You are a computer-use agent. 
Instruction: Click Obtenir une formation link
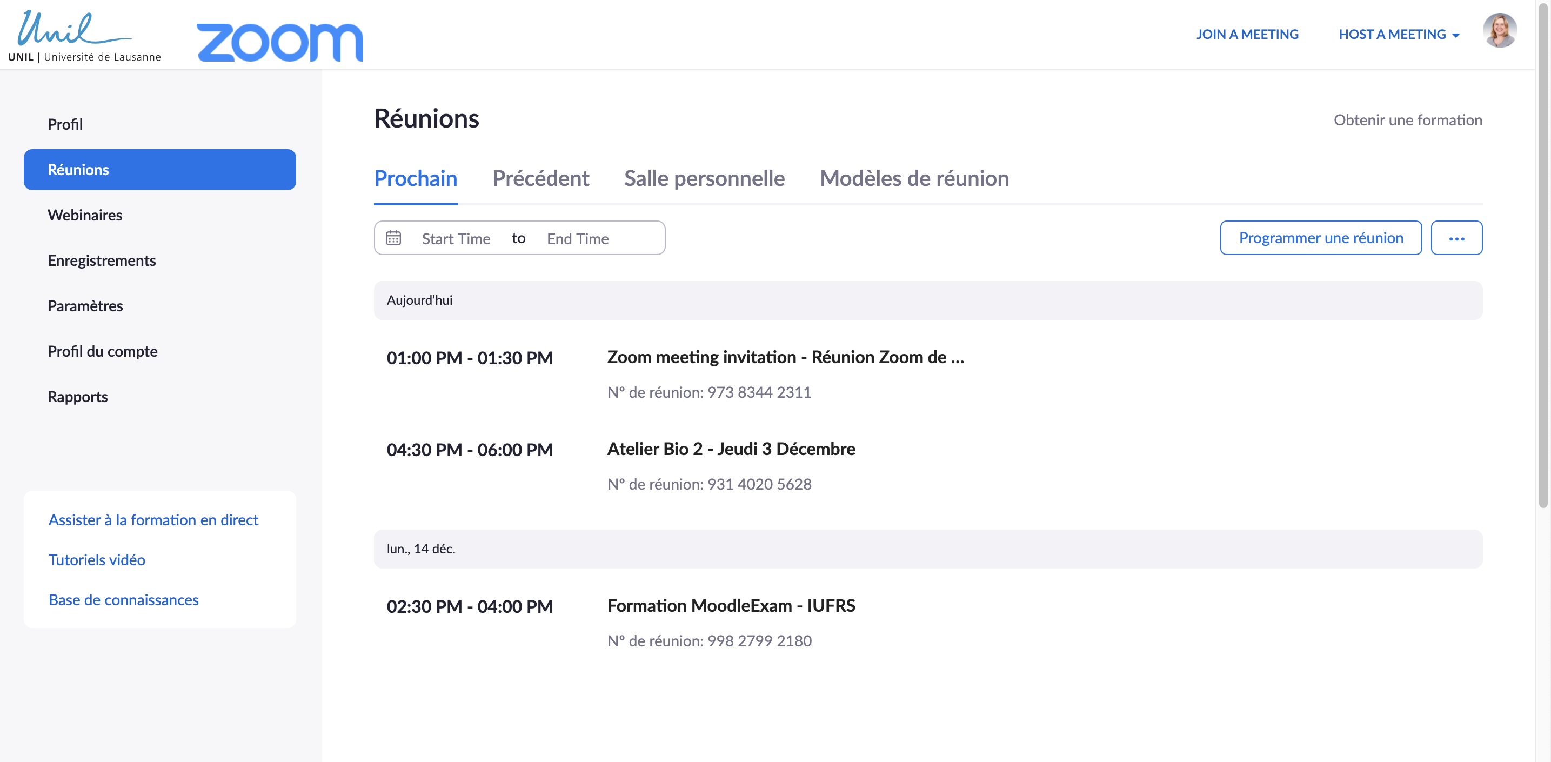(x=1407, y=120)
